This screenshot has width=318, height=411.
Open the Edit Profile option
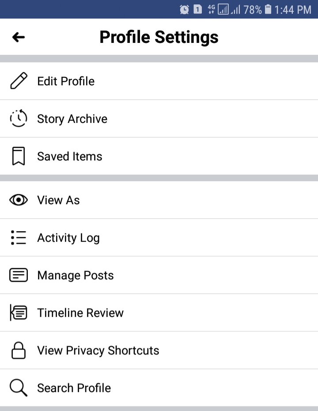(x=66, y=81)
